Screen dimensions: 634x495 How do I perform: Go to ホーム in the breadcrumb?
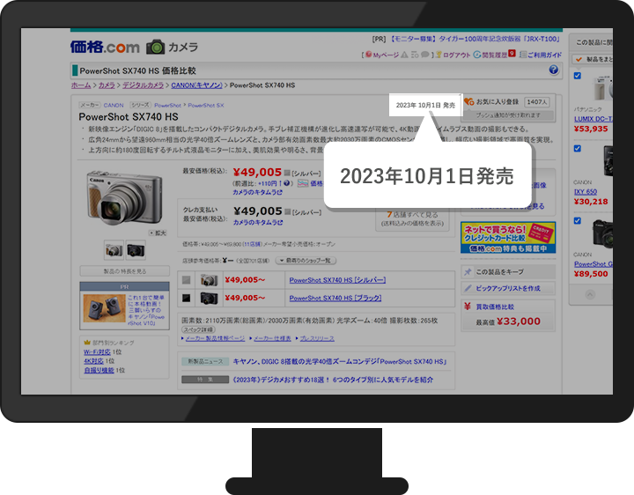pos(81,85)
